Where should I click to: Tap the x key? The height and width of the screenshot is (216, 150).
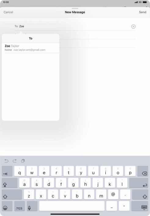point(41,195)
